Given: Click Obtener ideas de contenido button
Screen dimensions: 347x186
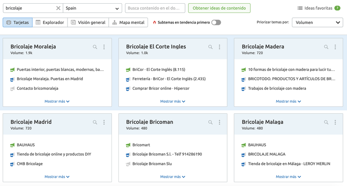Looking at the screenshot, I should (219, 8).
